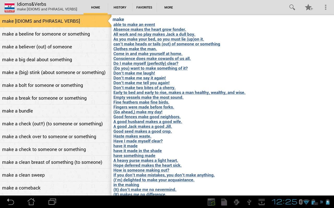This screenshot has height=208, width=334.
Task: Open 'in the making' link
Action: point(126,185)
